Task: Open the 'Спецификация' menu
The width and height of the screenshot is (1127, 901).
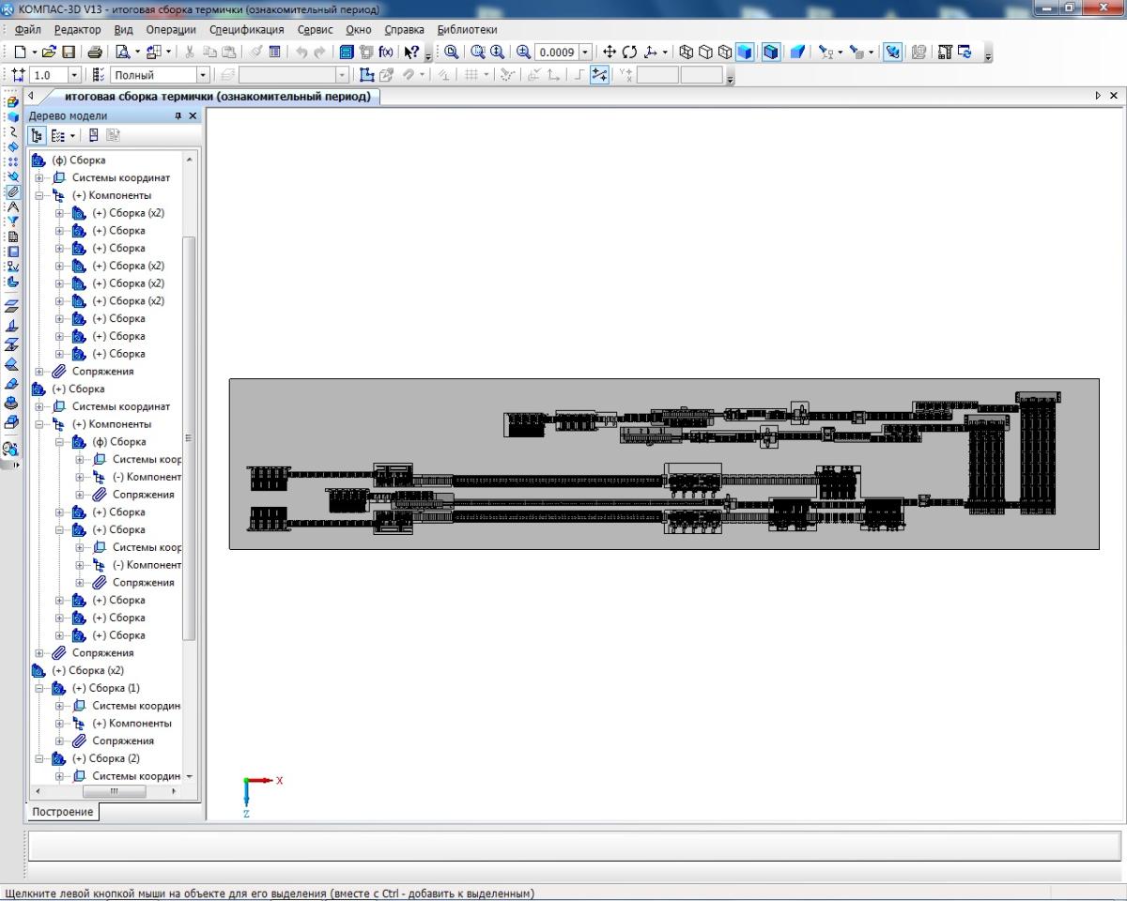Action: [x=246, y=30]
